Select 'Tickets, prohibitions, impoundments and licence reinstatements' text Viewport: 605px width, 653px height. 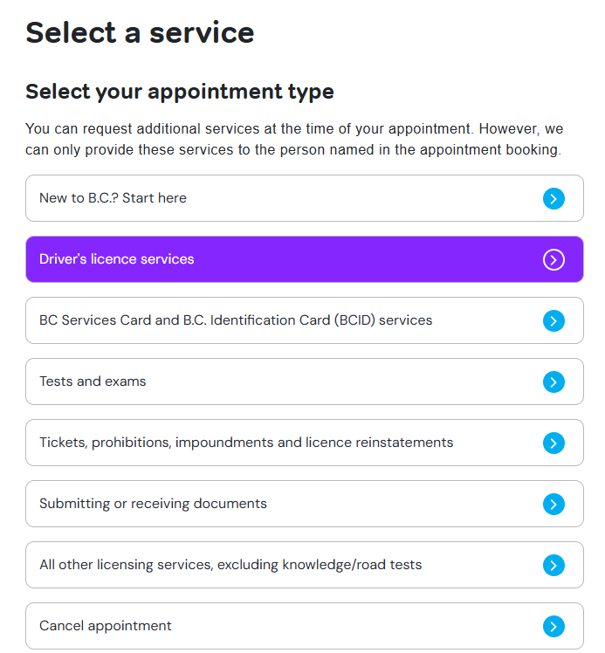pos(246,443)
